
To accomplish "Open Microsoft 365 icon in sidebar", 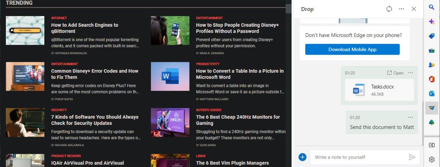I will coord(432,79).
